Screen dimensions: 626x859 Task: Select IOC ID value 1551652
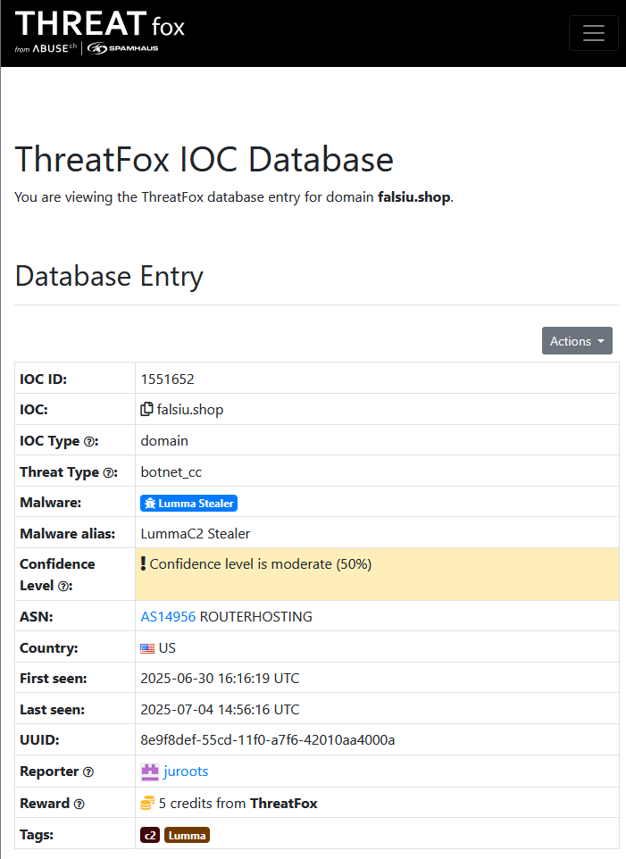click(168, 379)
